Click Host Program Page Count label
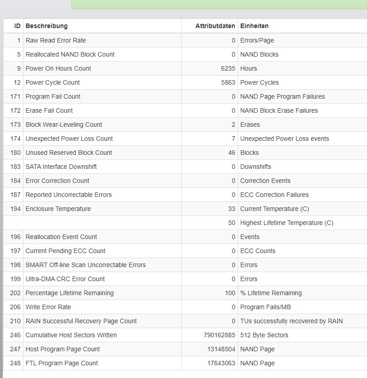The height and width of the screenshot is (378, 367). (x=62, y=349)
